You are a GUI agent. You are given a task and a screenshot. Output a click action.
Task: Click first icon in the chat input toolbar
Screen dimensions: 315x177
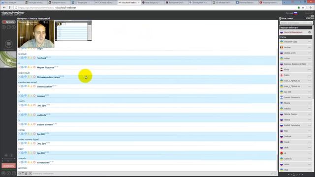pyautogui.click(x=20, y=173)
